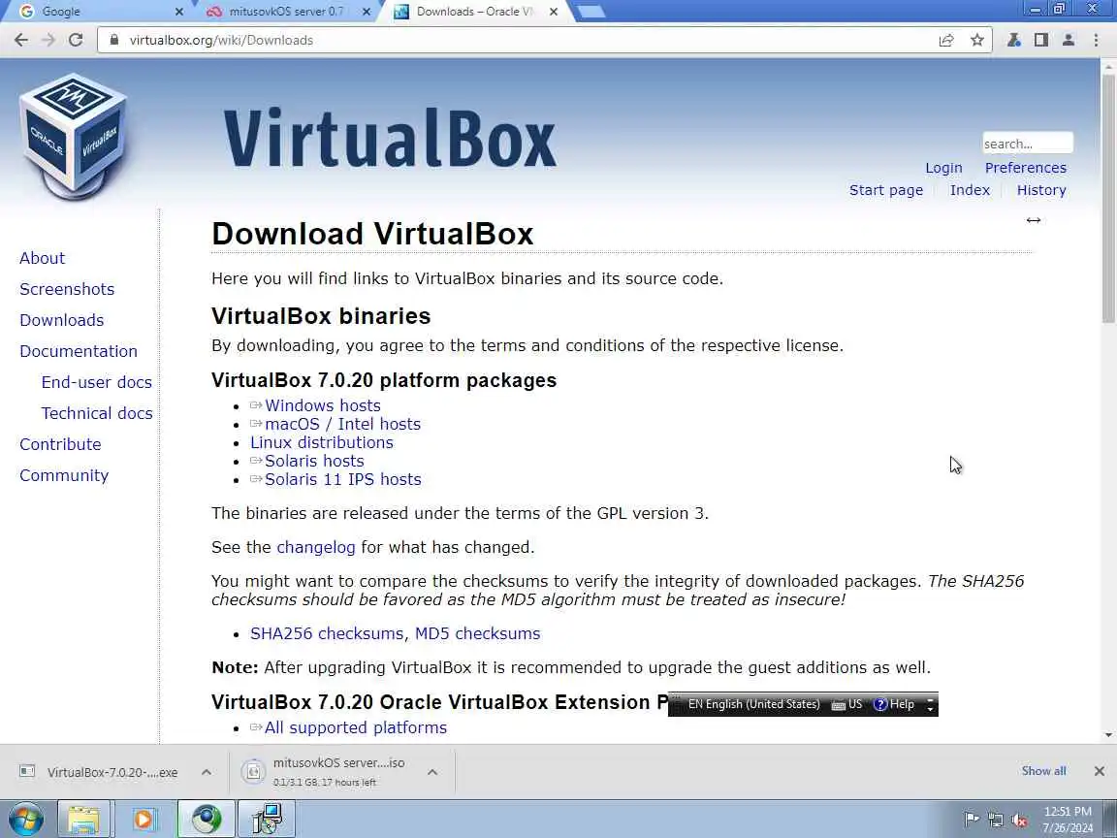Open the Chrome labs flask icon

[1013, 40]
